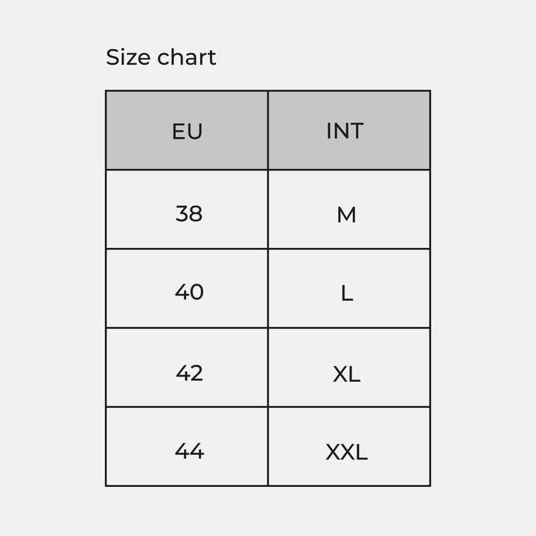Click the XXL label text
Image resolution: width=536 pixels, height=536 pixels.
(346, 453)
